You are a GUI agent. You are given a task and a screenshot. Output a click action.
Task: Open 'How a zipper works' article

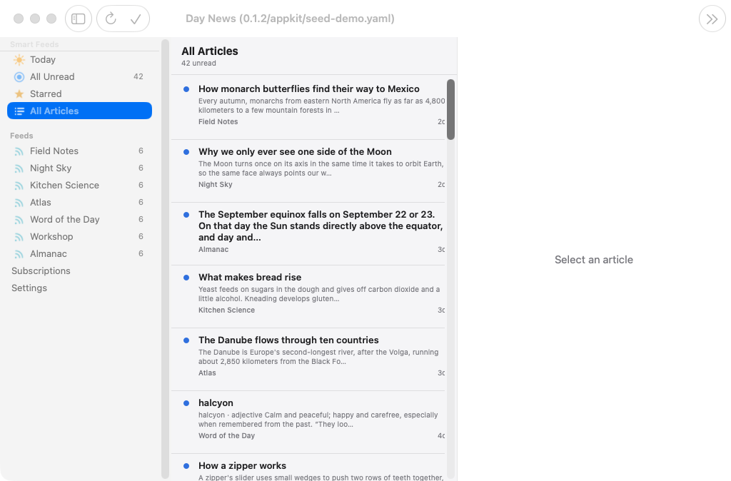click(x=308, y=468)
